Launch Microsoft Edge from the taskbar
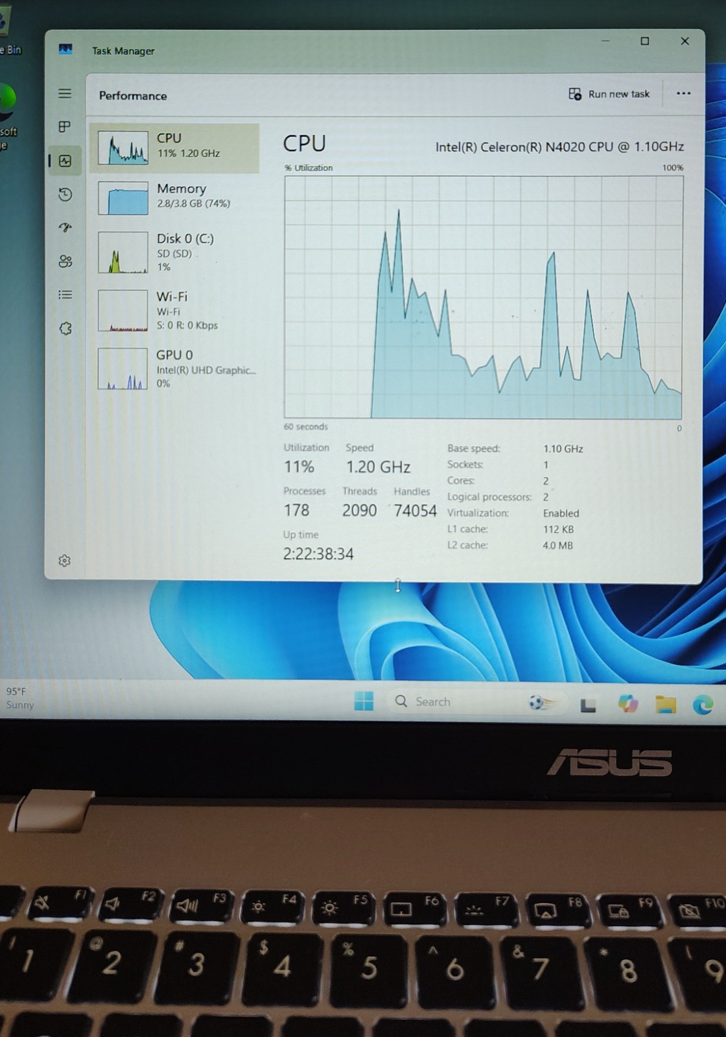The width and height of the screenshot is (726, 1037). [x=703, y=705]
